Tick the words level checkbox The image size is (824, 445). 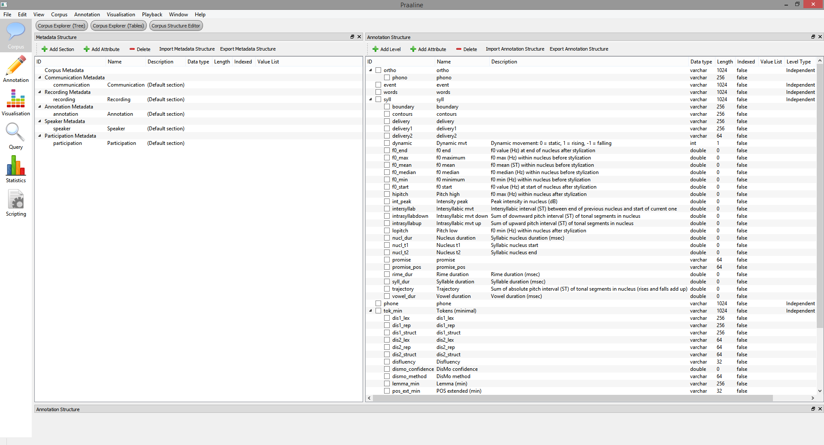click(x=378, y=92)
